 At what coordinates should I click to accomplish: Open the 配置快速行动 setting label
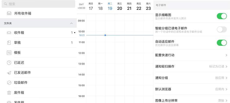165,55
